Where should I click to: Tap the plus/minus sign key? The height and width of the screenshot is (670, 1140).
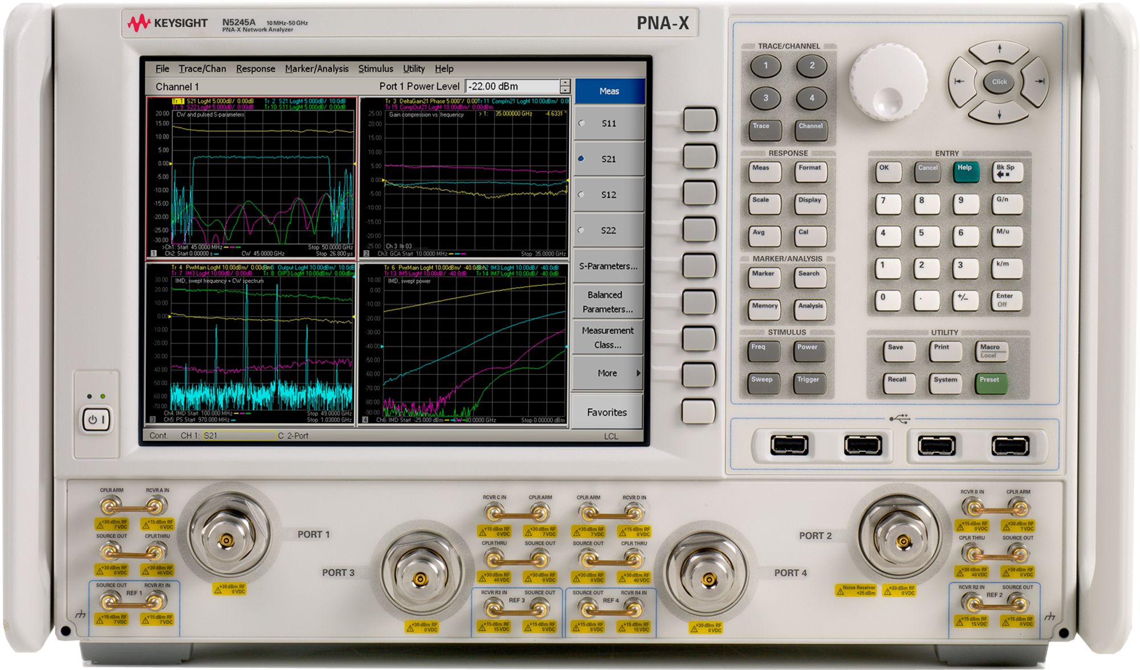(966, 300)
